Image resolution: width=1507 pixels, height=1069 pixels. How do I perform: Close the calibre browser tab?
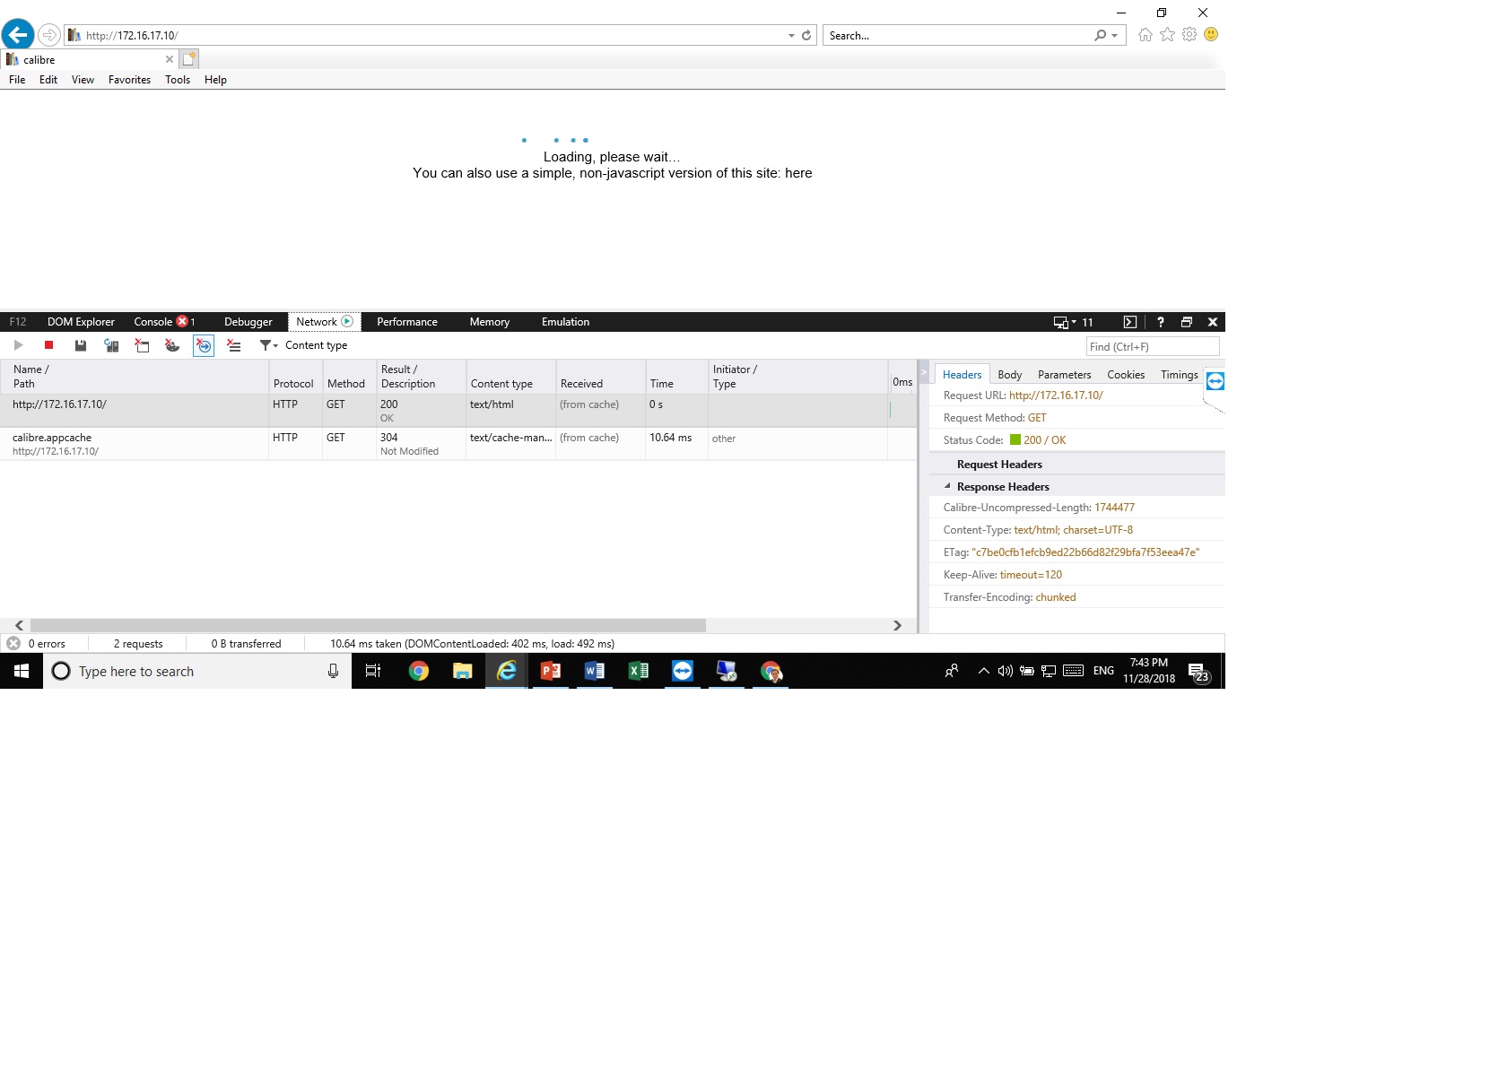[x=170, y=59]
